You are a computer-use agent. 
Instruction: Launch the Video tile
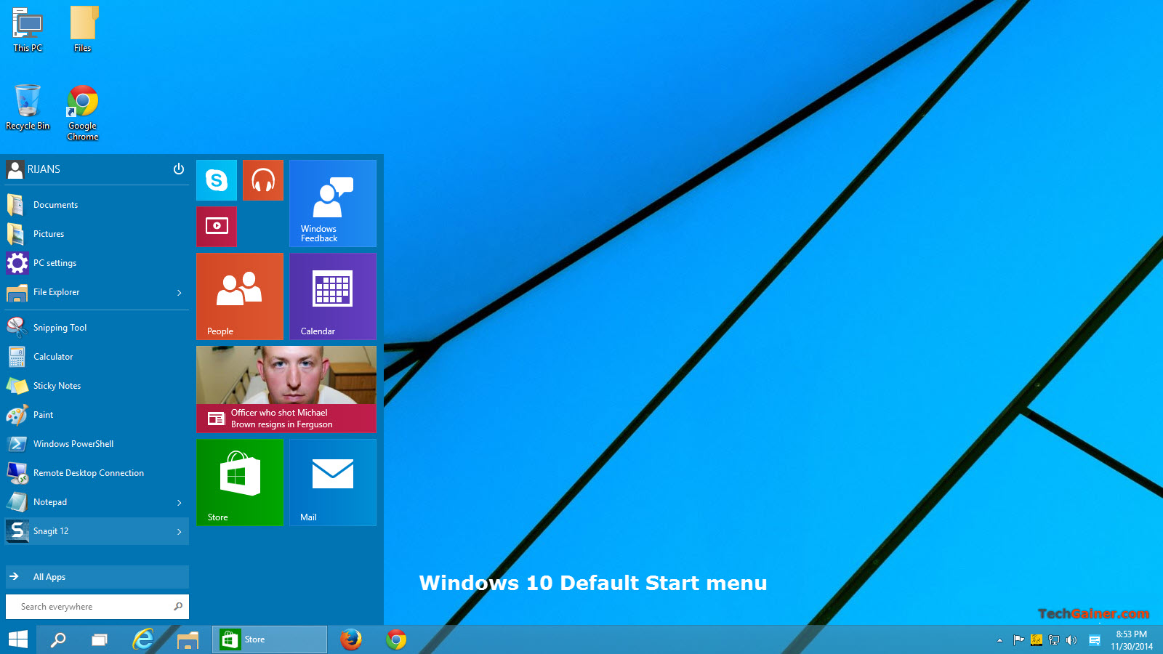pyautogui.click(x=216, y=226)
